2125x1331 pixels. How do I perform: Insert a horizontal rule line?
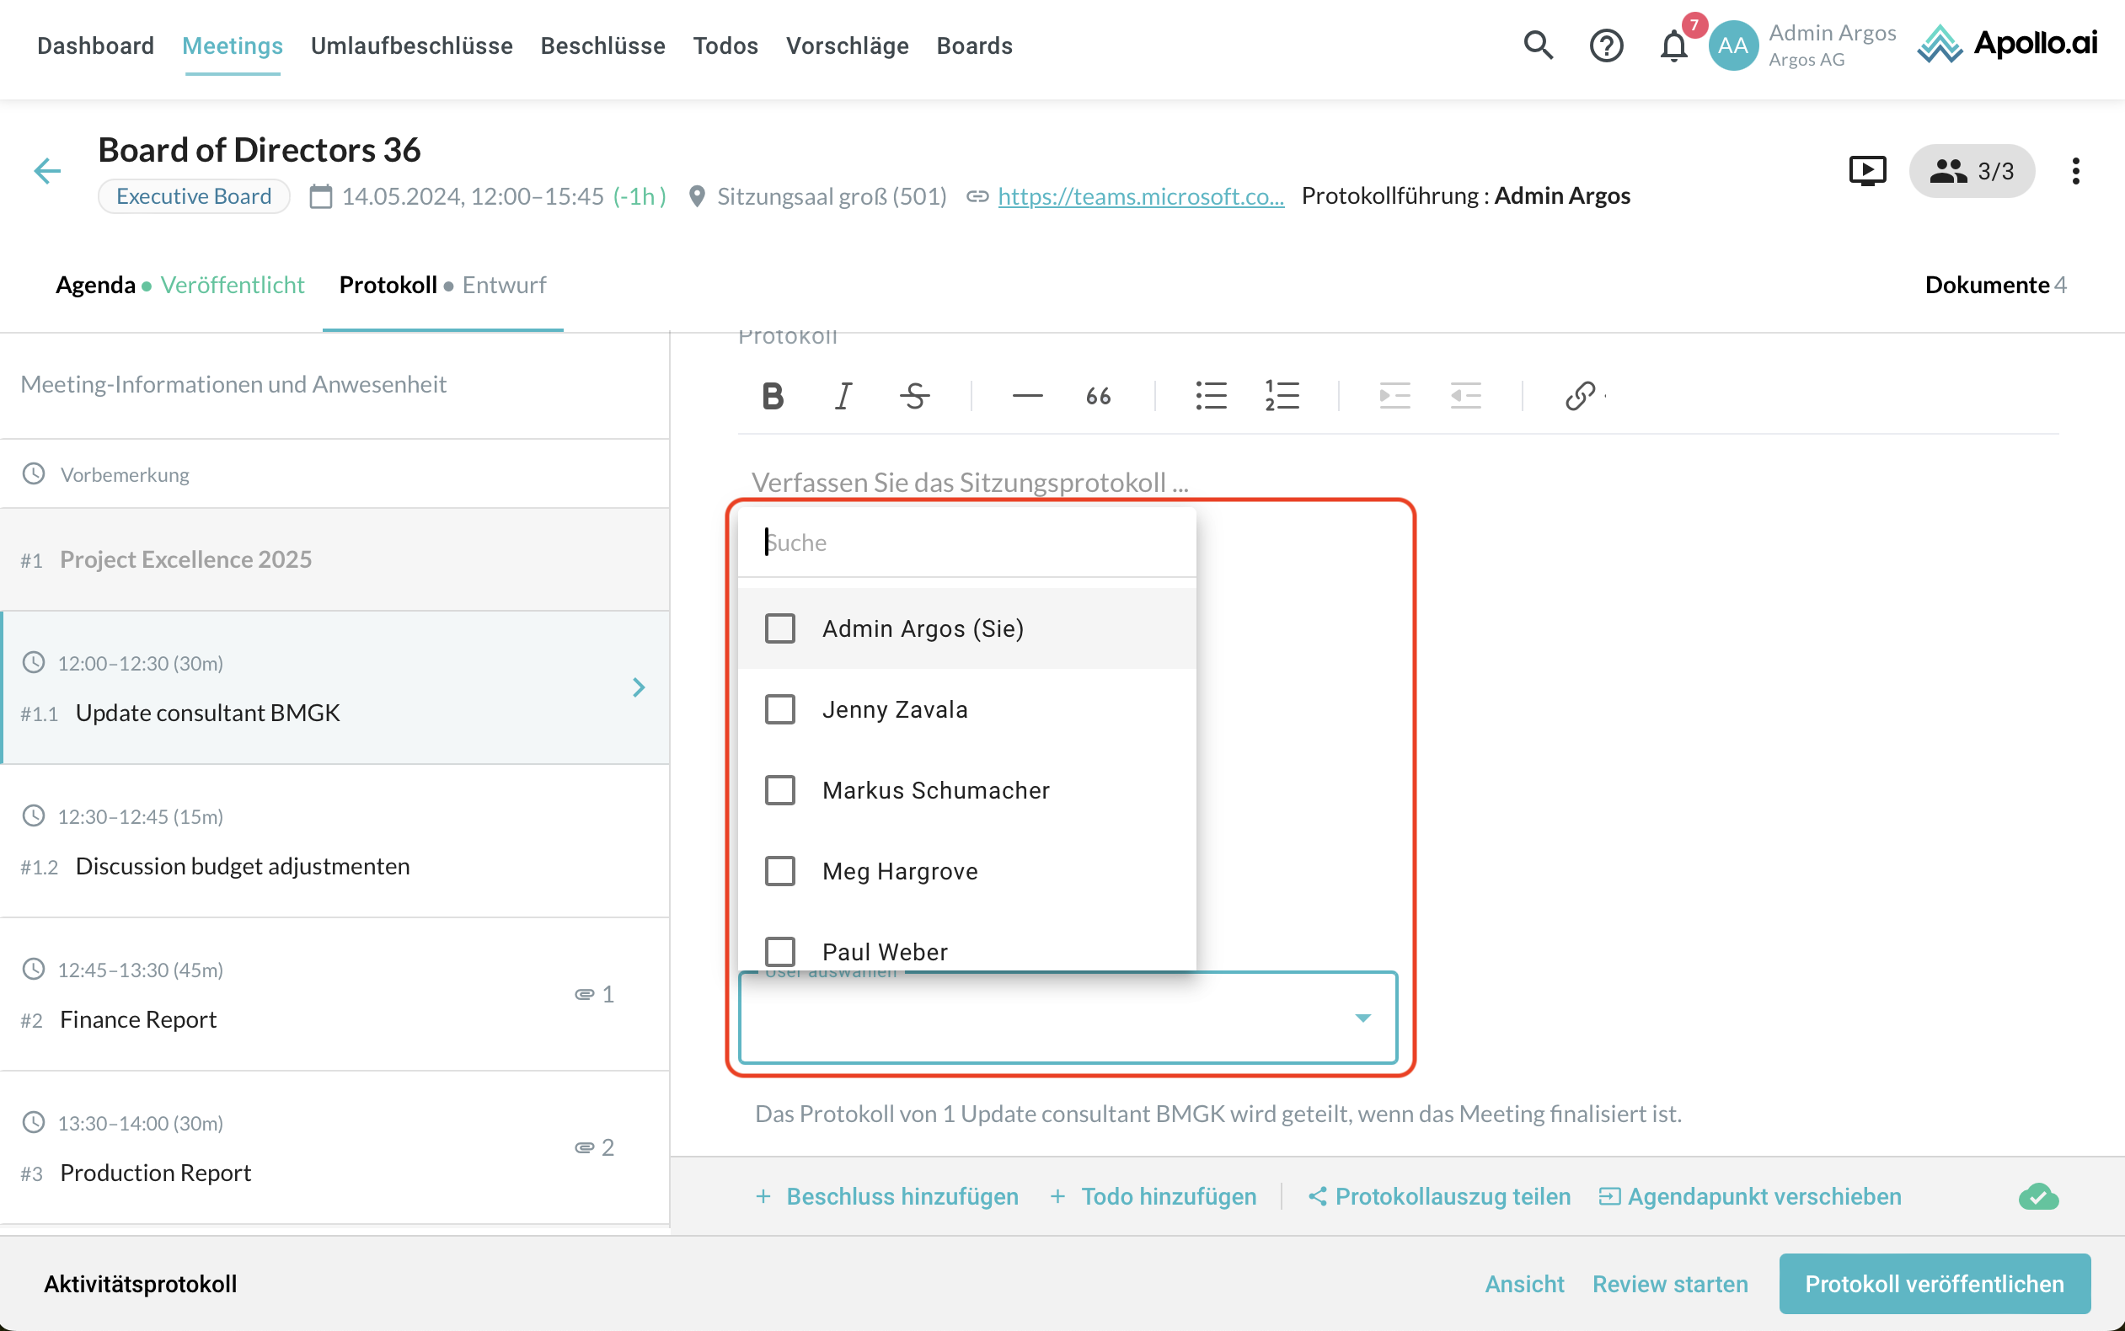coord(1027,396)
